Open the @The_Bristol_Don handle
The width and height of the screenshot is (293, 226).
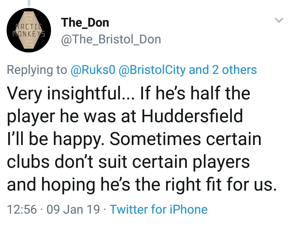pos(111,39)
